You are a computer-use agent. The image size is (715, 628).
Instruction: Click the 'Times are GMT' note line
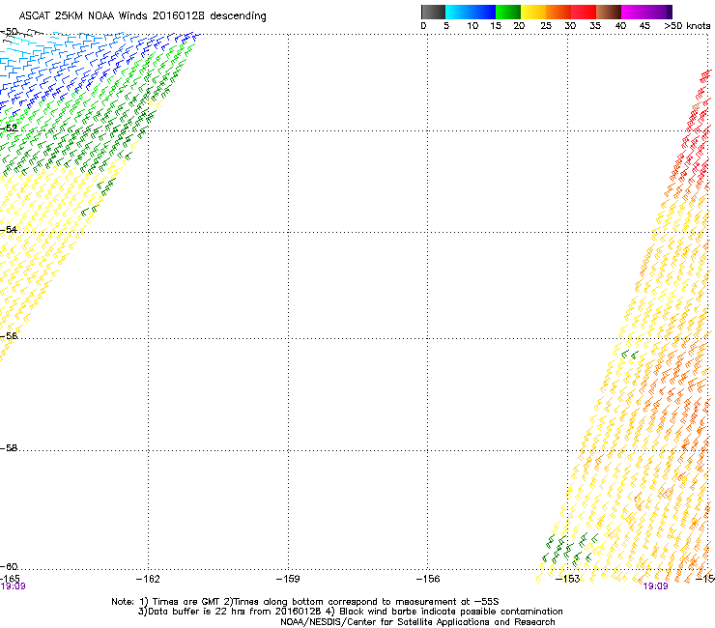pos(305,602)
